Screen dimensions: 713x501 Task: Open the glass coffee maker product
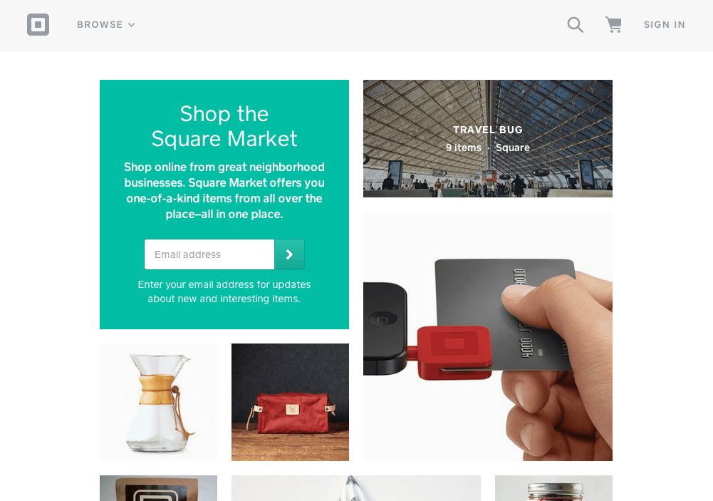click(x=158, y=402)
